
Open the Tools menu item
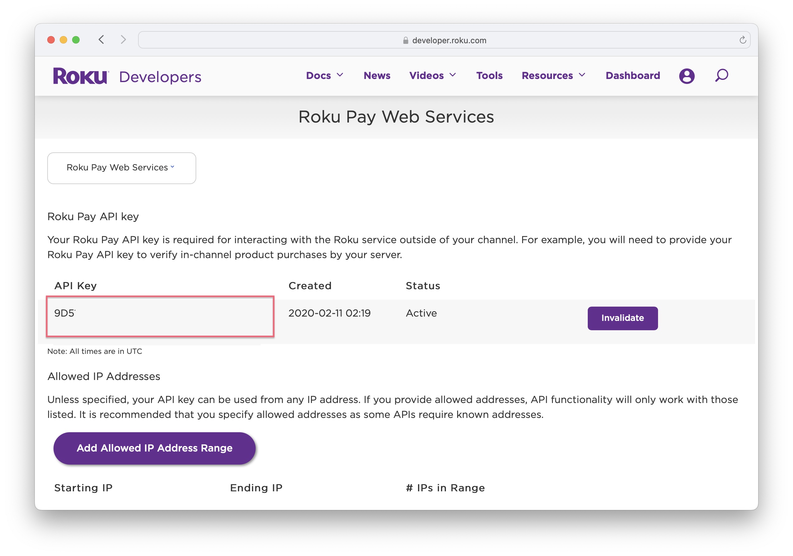[x=489, y=75]
